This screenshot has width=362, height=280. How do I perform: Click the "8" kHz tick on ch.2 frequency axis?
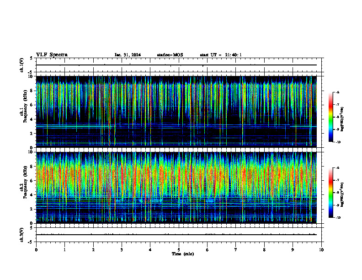pos(32,167)
